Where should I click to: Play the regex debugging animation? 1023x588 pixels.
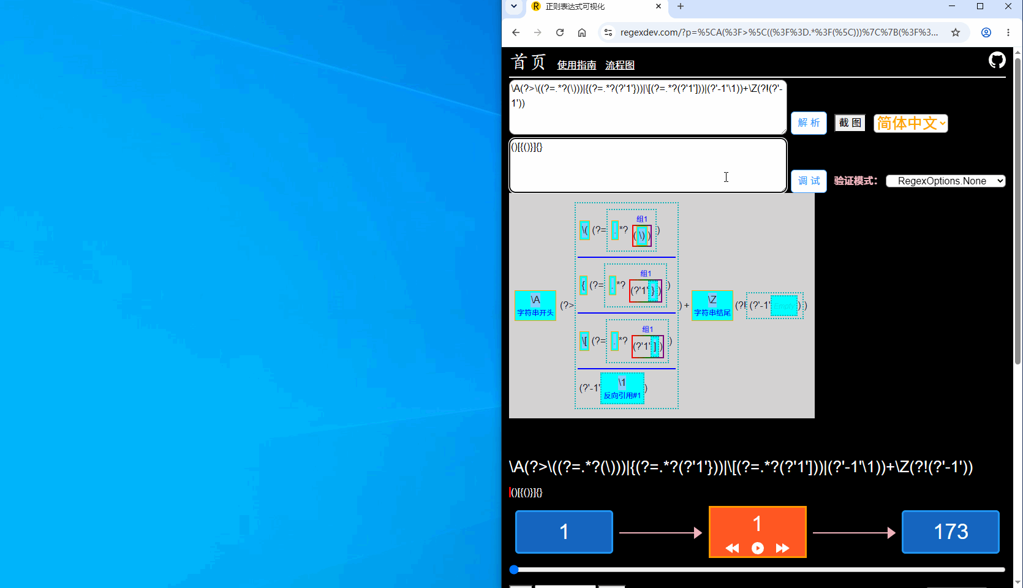click(758, 548)
